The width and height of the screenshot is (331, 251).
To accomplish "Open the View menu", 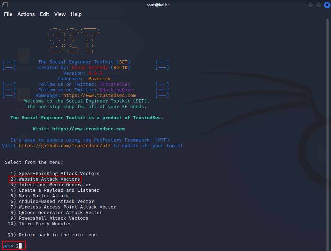I will pos(60,14).
